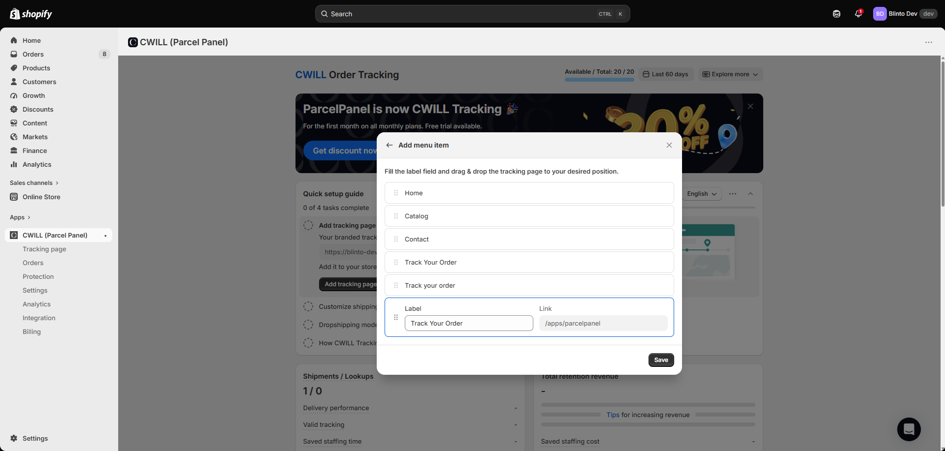Click the Save button in dialog

(x=661, y=360)
